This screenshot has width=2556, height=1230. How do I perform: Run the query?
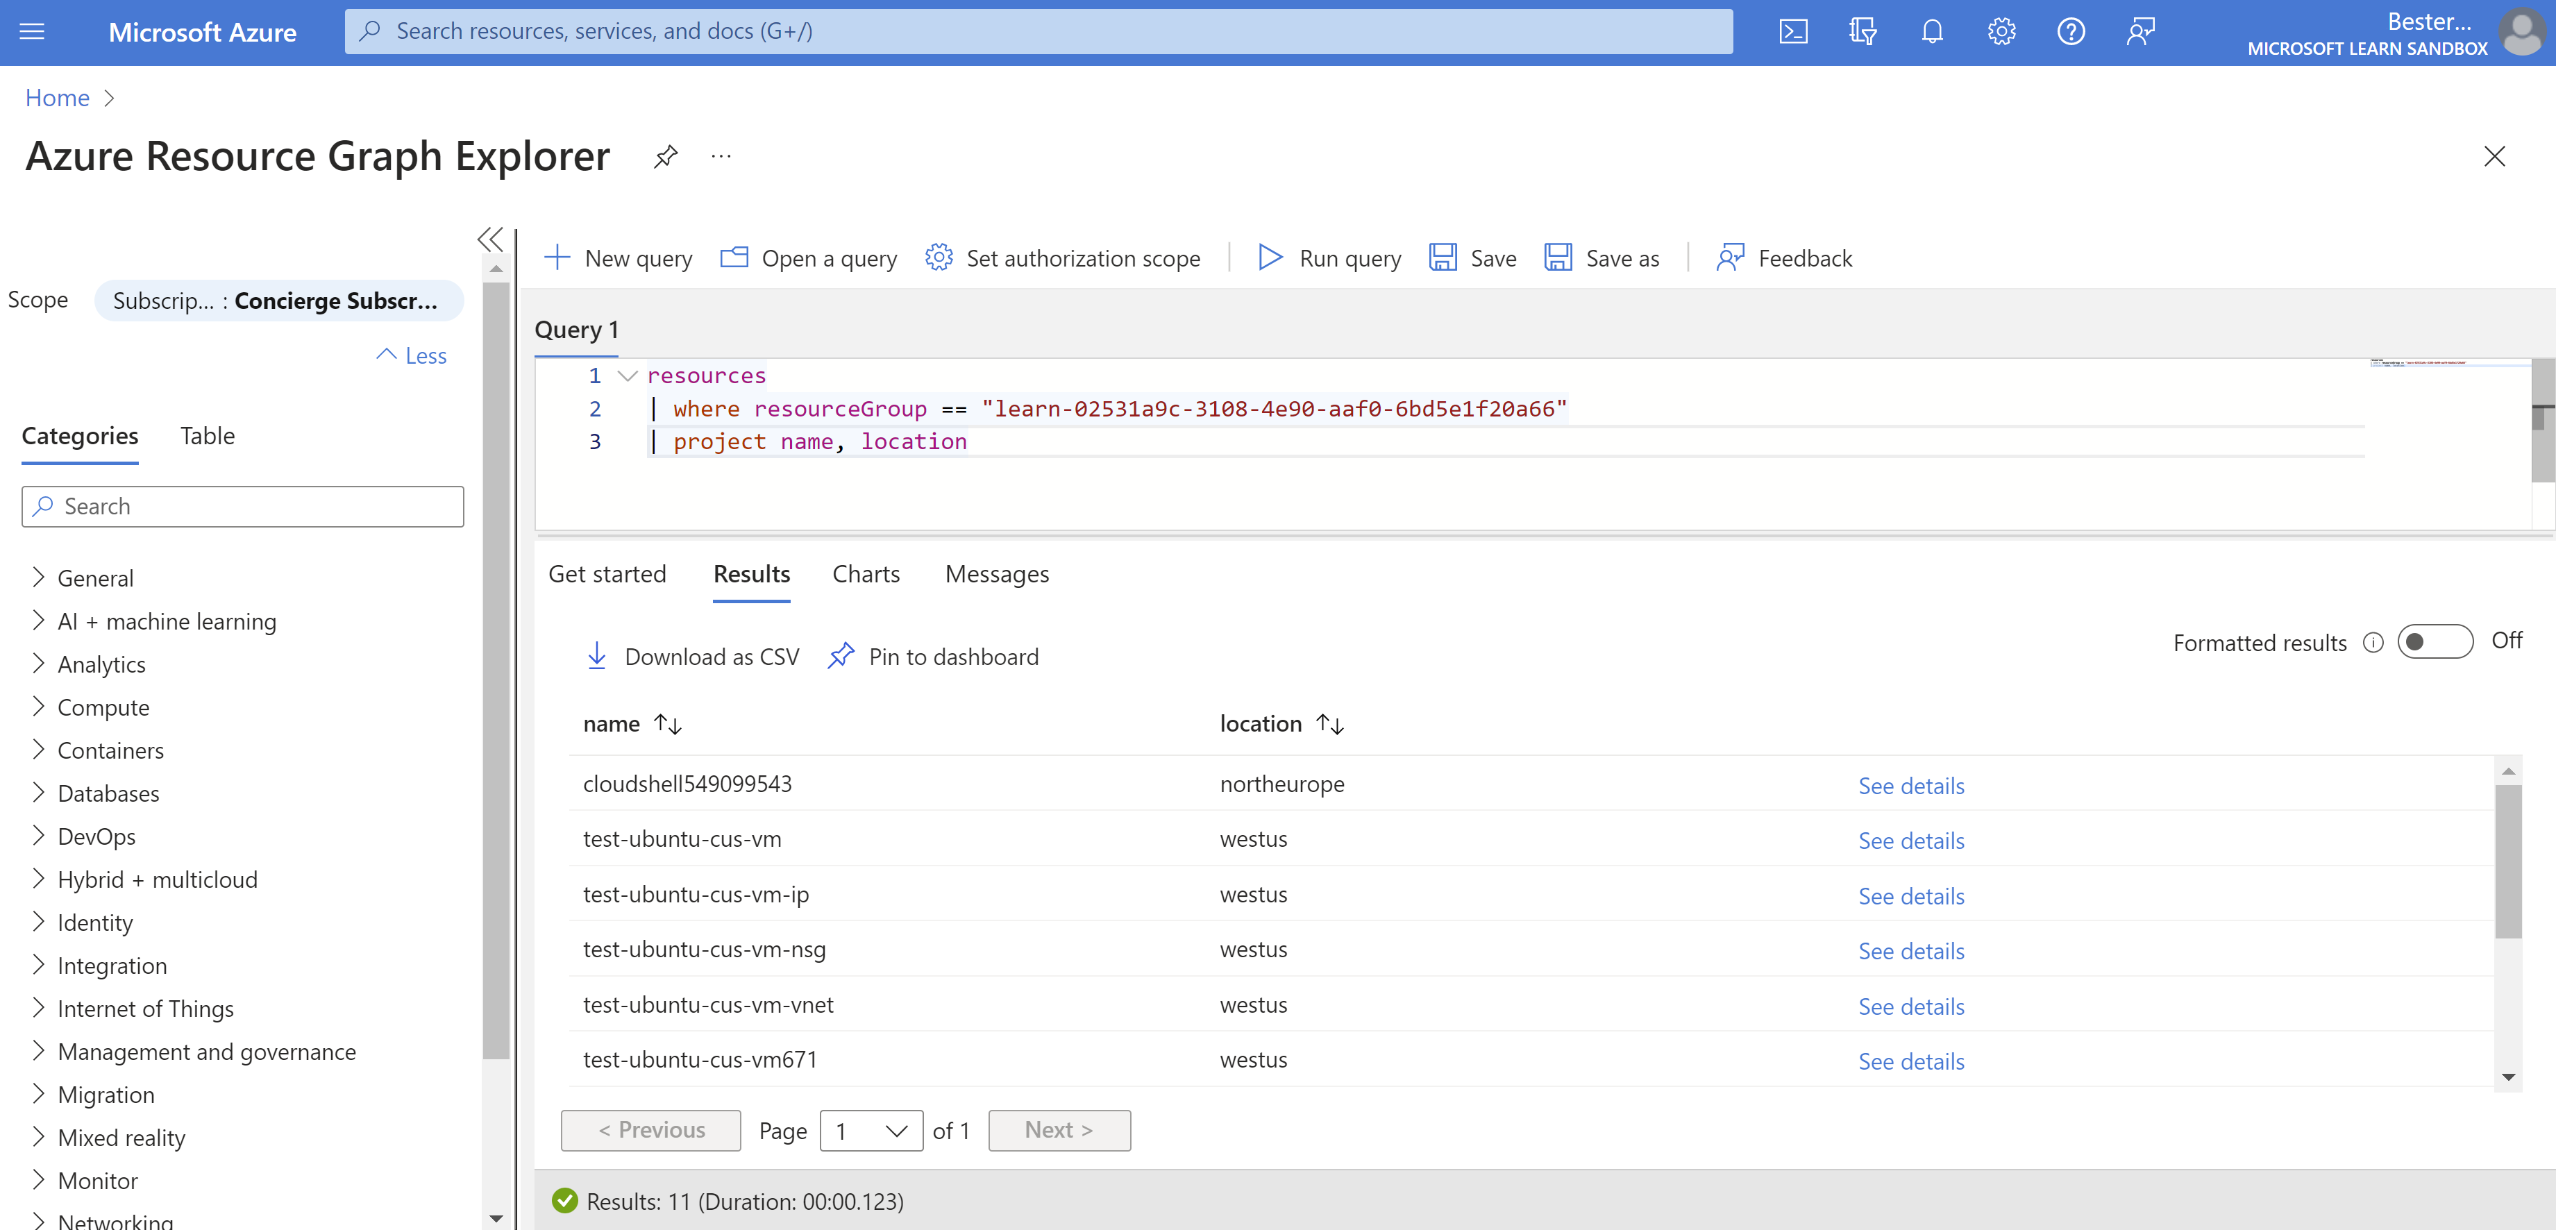[1329, 258]
